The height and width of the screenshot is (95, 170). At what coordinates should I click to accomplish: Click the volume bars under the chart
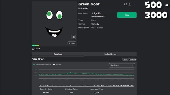tap(86, 86)
